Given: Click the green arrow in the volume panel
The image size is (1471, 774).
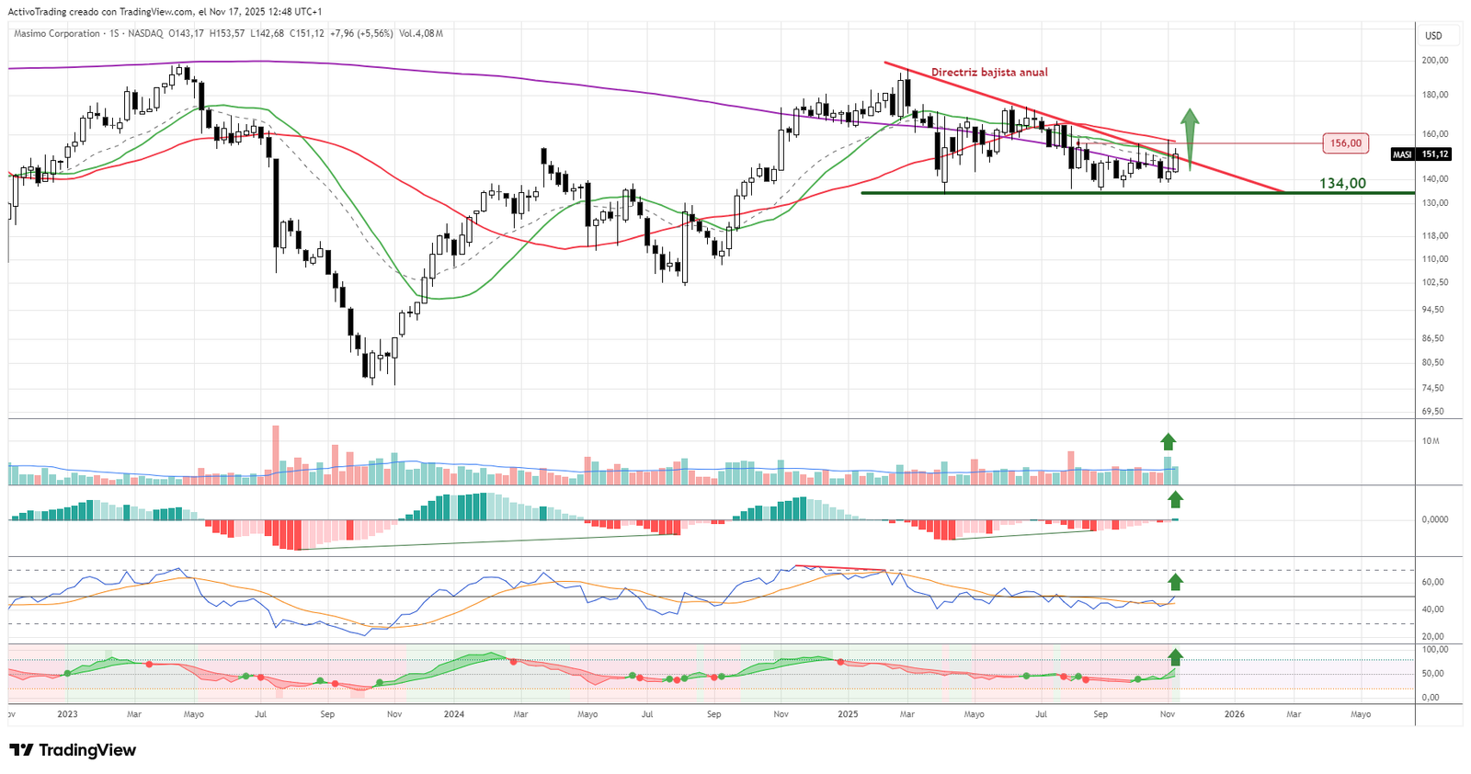Looking at the screenshot, I should [1168, 442].
